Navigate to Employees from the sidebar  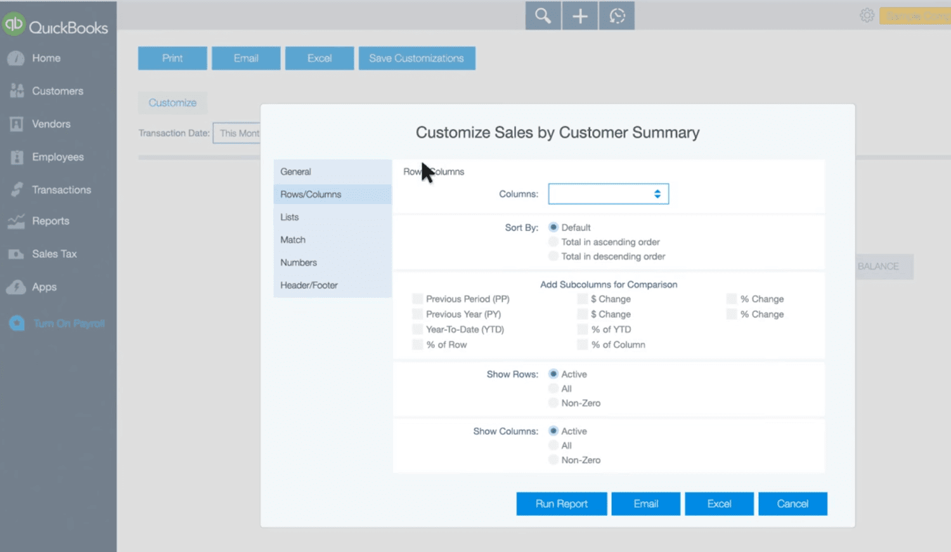point(58,157)
